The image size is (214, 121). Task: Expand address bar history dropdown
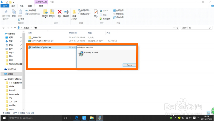pos(174,28)
